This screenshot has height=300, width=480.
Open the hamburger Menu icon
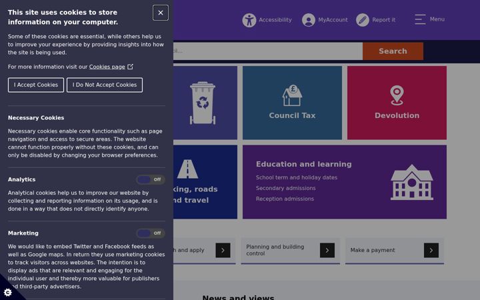point(420,19)
